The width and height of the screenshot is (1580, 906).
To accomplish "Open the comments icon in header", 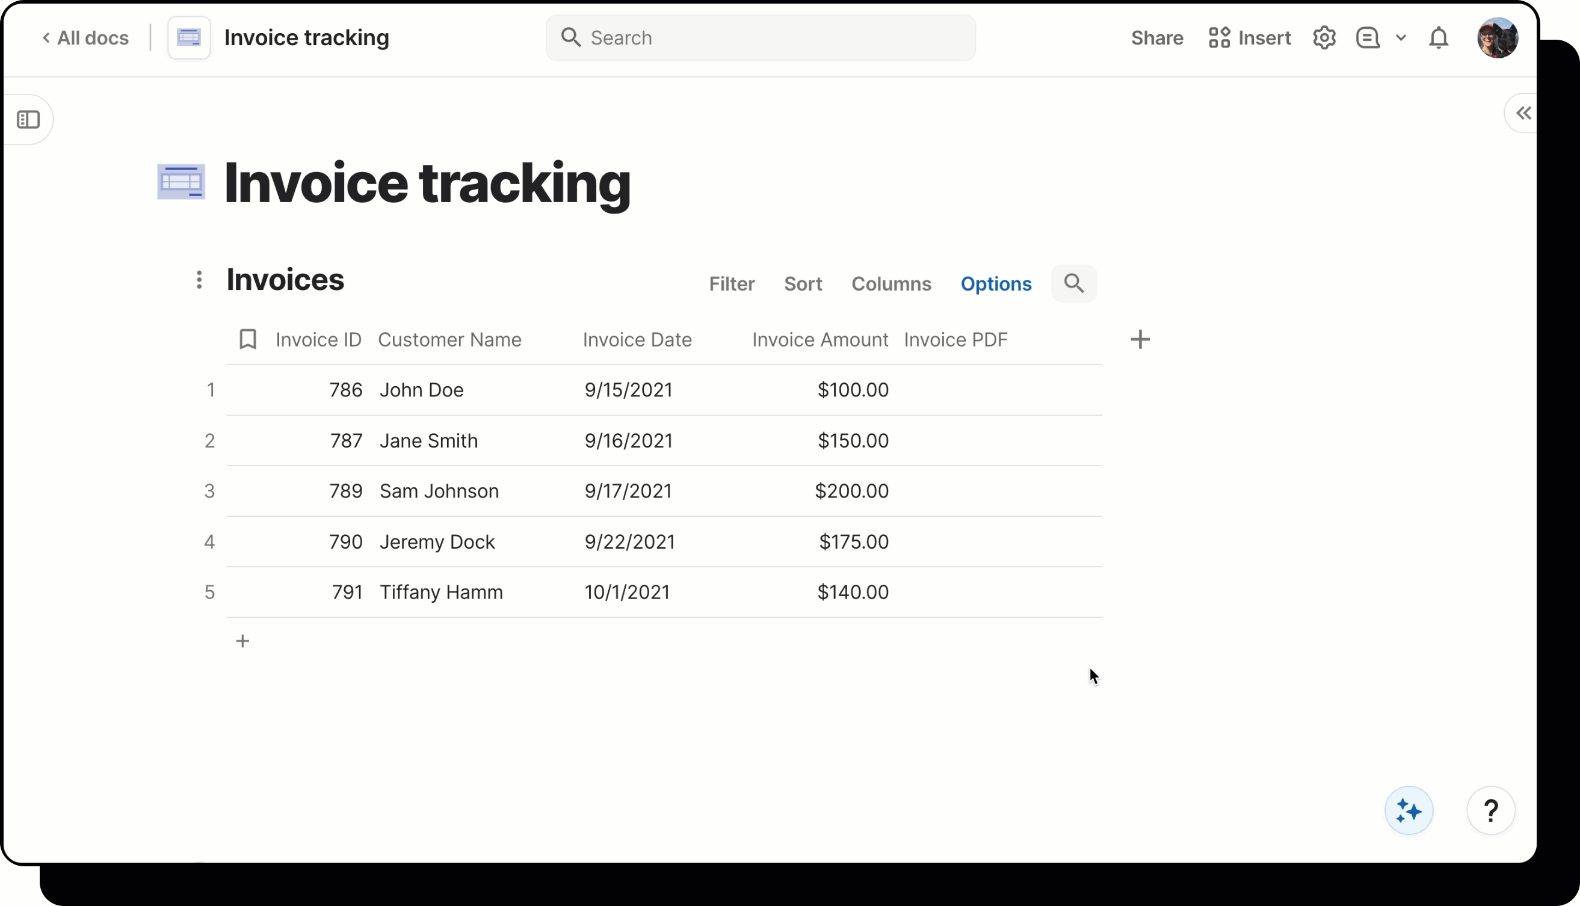I will point(1368,38).
